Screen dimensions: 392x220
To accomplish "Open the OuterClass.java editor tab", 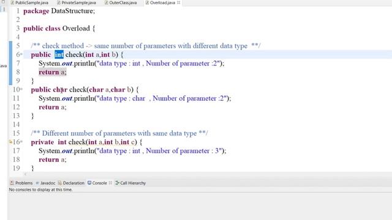I will (x=121, y=2).
